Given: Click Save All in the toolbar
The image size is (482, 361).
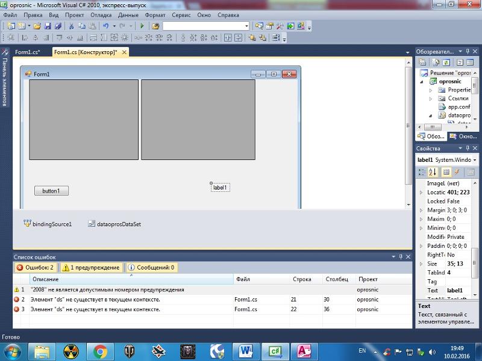Looking at the screenshot, I should coord(58,26).
